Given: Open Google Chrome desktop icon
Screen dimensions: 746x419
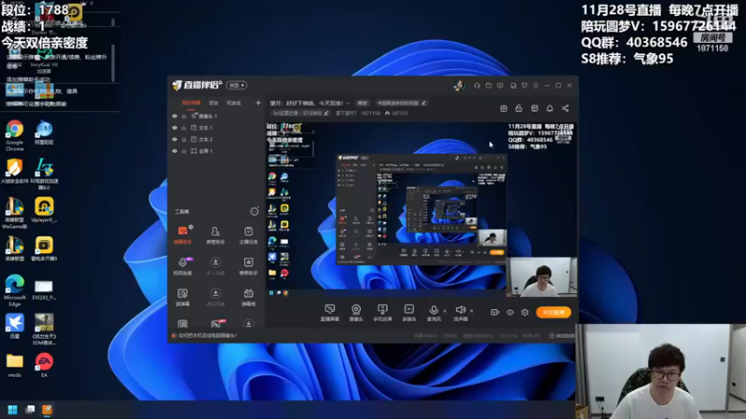Looking at the screenshot, I should click(x=15, y=135).
